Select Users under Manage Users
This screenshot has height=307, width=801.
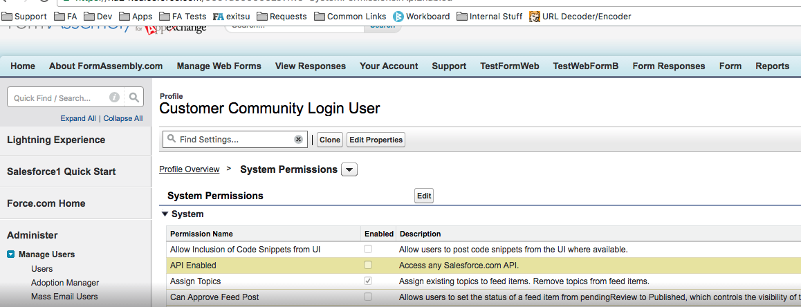tap(42, 269)
